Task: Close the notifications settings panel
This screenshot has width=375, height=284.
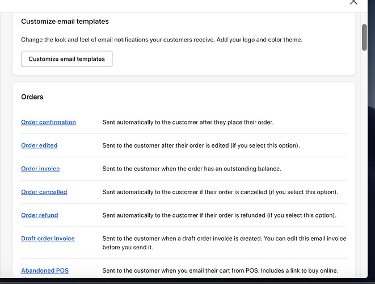Action: point(353,2)
